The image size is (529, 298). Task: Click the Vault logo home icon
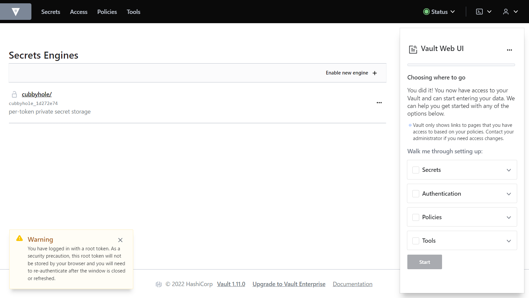click(16, 12)
